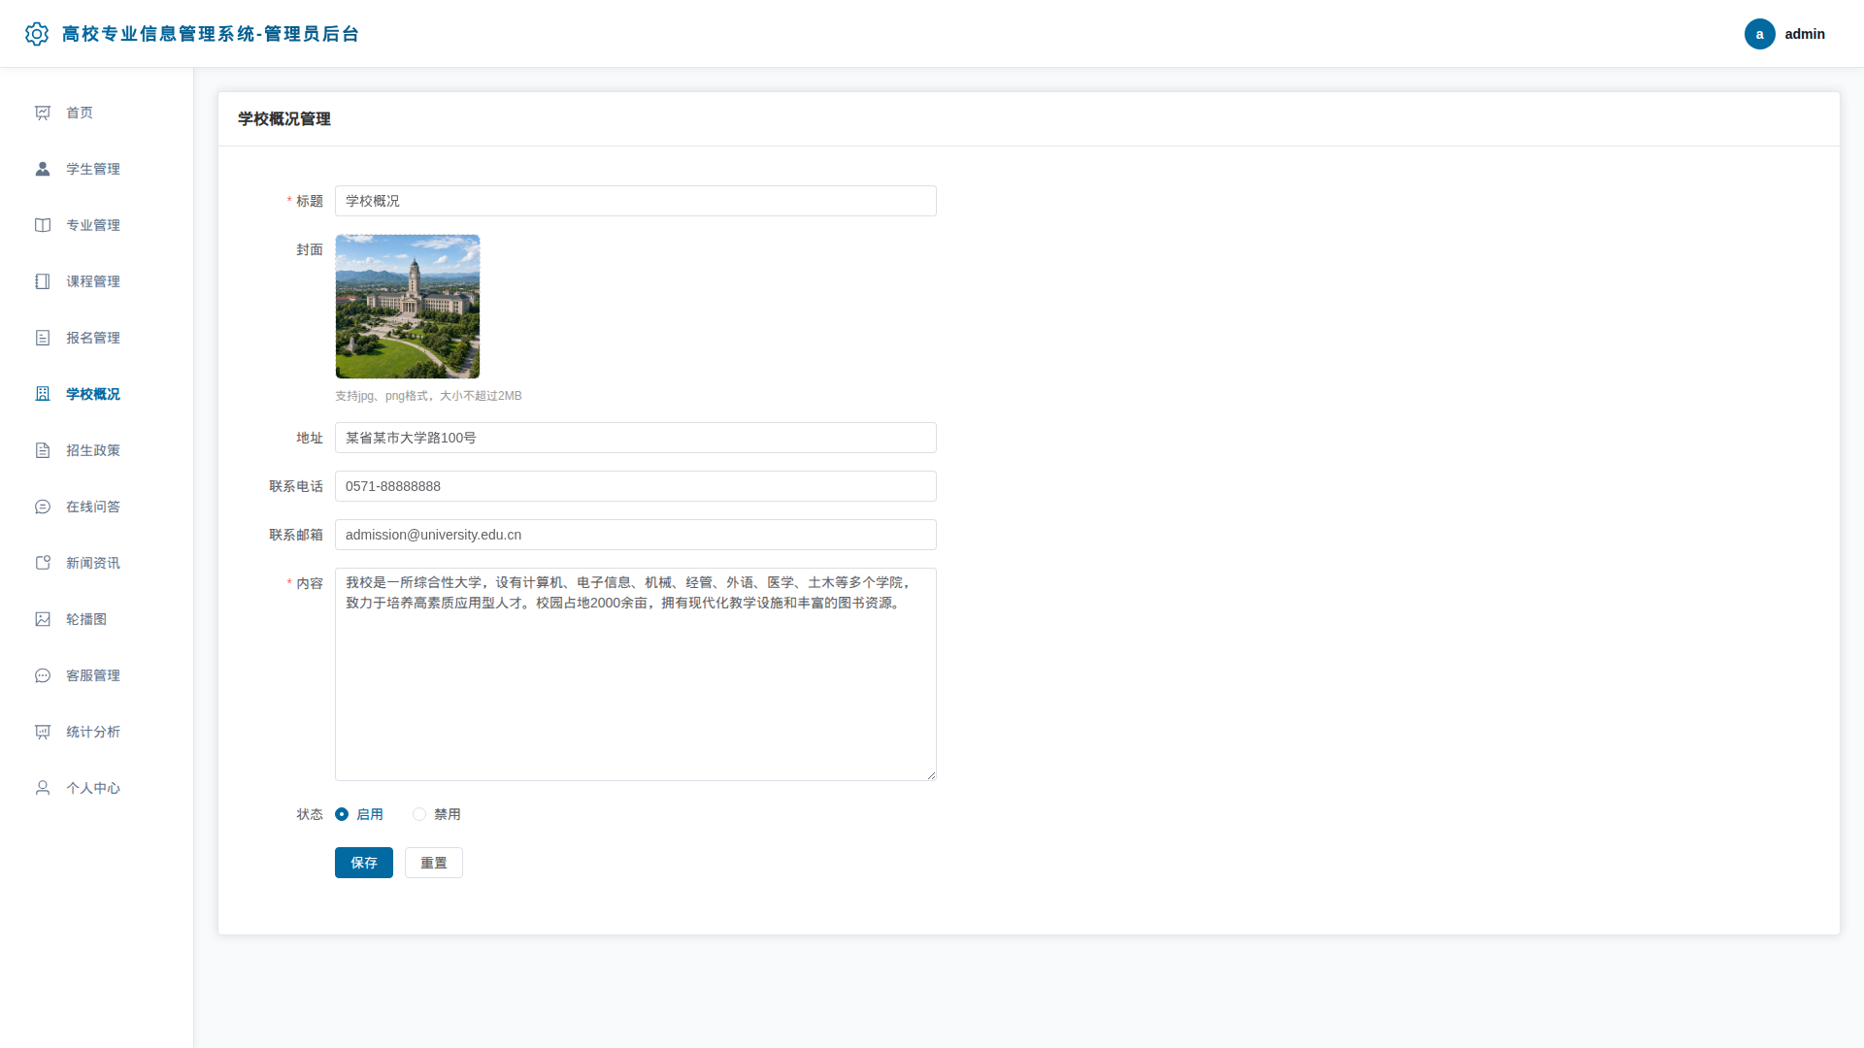Open 统计分析 menu item

(x=97, y=732)
